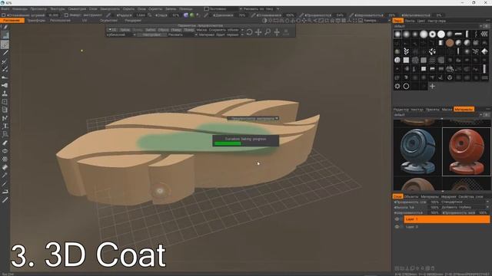Screen dimensions: 492x276
Task: Toggle the stroke smoothing checkbox
Action: [3, 15]
